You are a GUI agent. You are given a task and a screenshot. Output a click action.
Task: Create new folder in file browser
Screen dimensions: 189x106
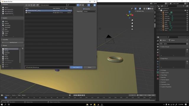(38, 5)
